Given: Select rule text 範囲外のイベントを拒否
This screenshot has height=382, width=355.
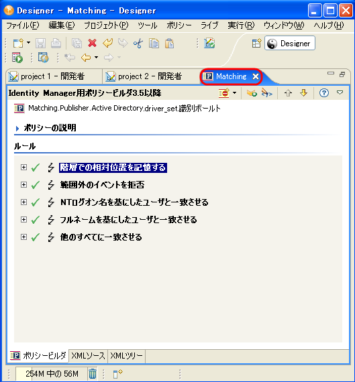Looking at the screenshot, I should 102,185.
